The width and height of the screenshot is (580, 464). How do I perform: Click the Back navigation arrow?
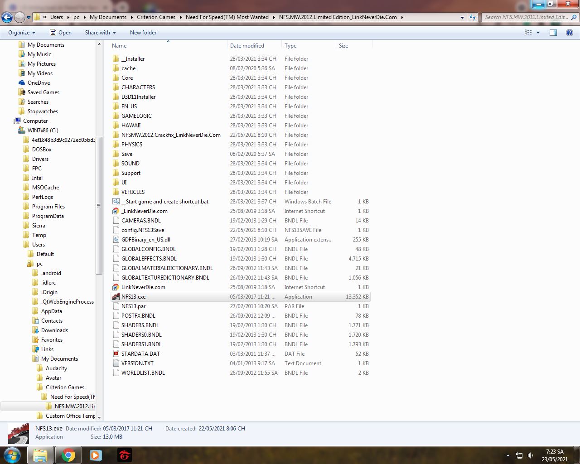point(7,17)
